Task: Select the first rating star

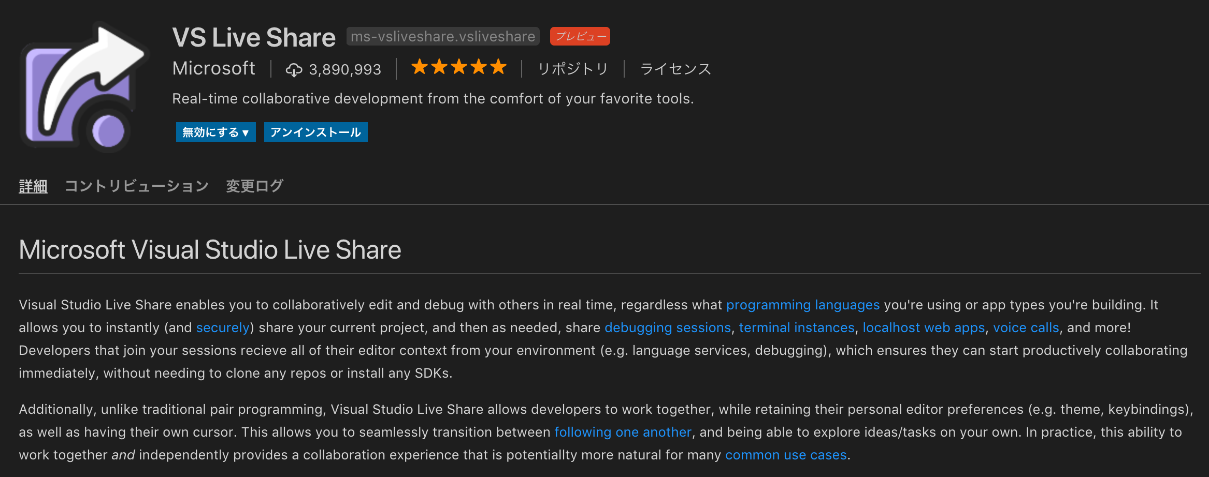Action: (419, 67)
